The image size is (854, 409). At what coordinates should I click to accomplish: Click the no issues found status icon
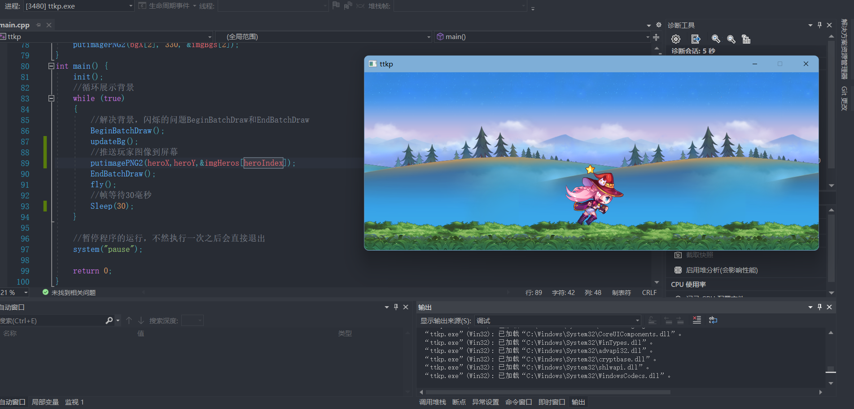[45, 292]
